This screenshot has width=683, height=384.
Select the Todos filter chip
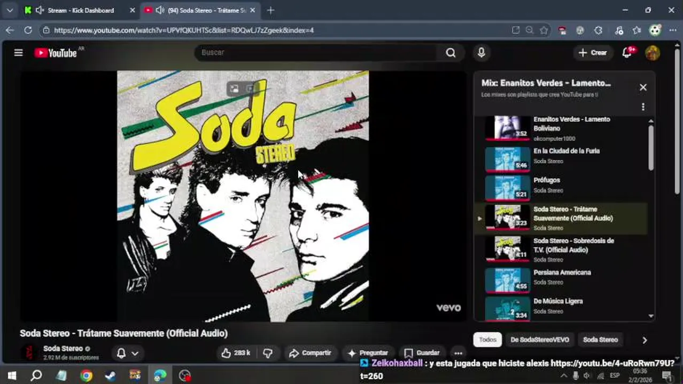[x=487, y=340]
